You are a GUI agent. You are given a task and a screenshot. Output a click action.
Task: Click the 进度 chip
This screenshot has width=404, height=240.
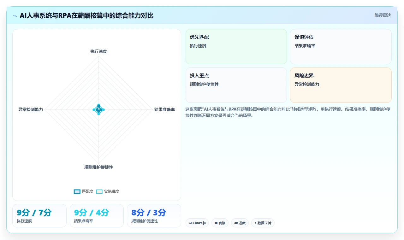[240, 223]
